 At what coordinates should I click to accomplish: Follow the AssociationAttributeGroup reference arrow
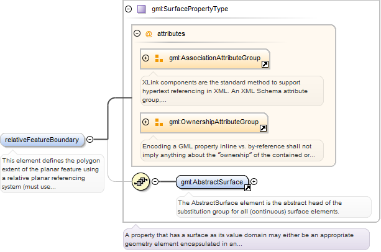pyautogui.click(x=264, y=64)
